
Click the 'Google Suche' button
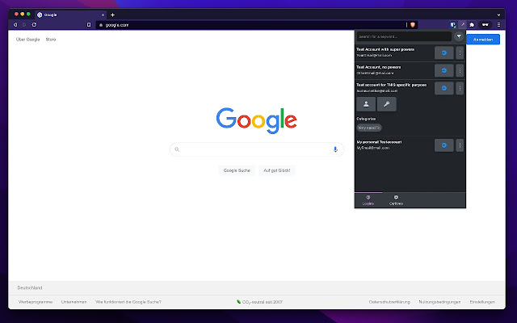[237, 170]
